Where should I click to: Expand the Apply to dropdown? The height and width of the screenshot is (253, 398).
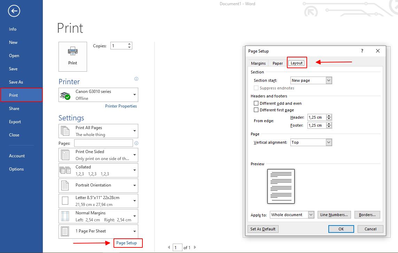pos(311,215)
